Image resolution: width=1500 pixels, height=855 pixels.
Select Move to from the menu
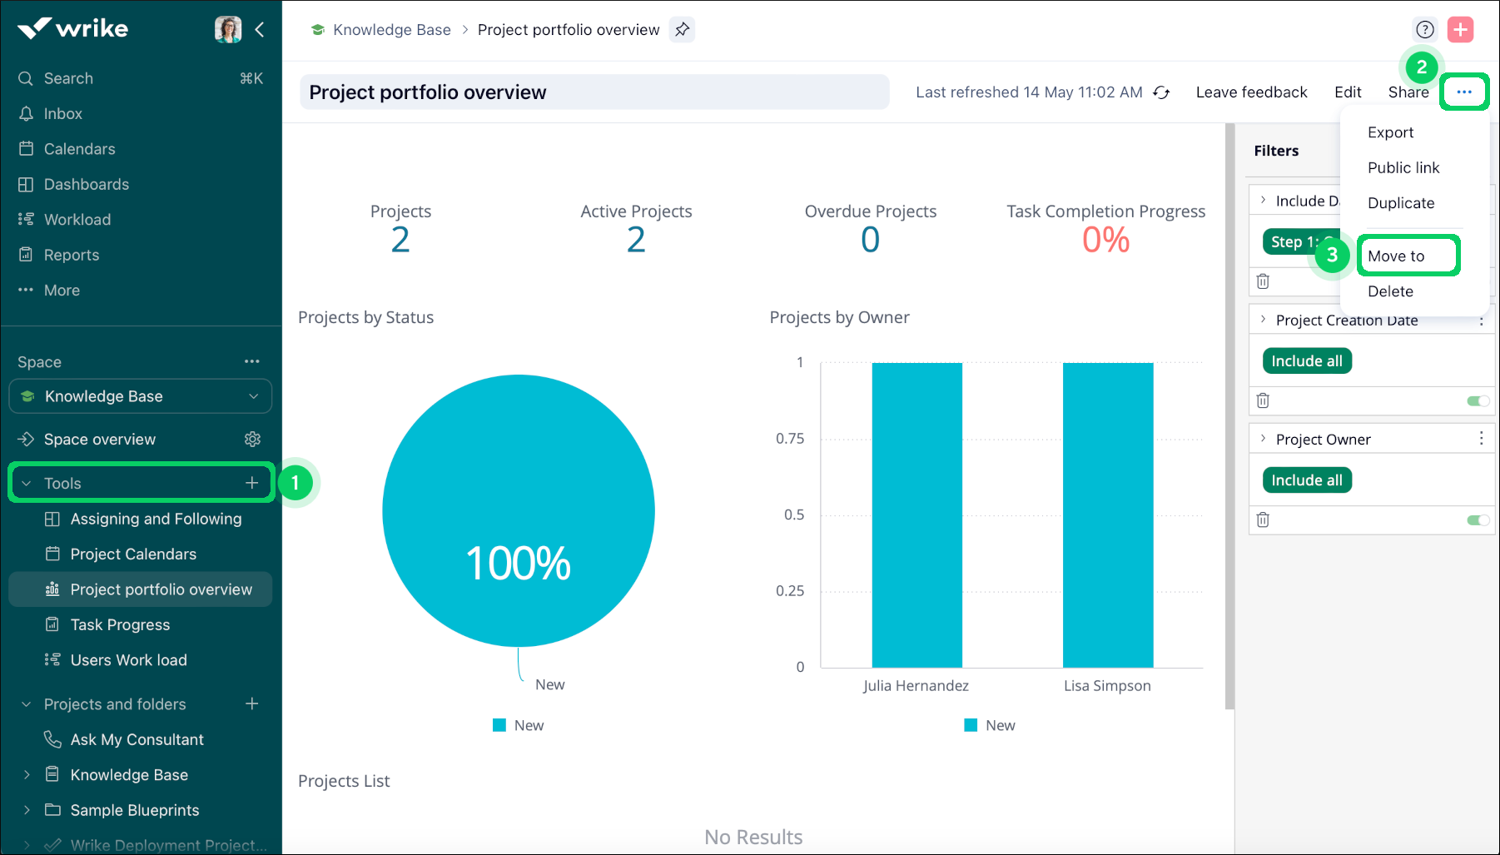tap(1396, 256)
